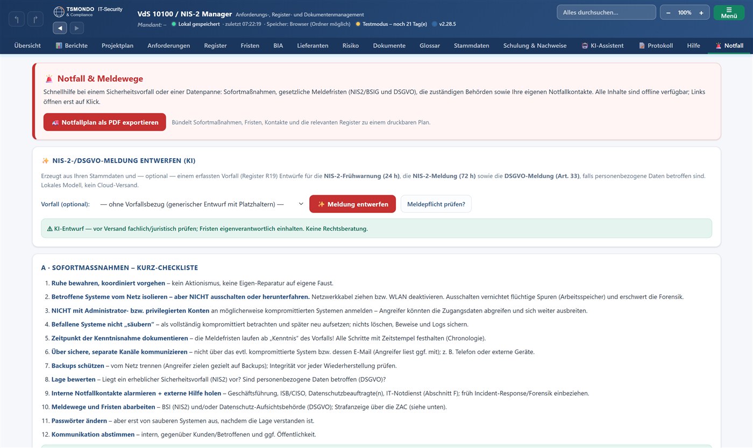Click the 'Notfall & Meldewege' heading
This screenshot has width=753, height=448.
(100, 79)
